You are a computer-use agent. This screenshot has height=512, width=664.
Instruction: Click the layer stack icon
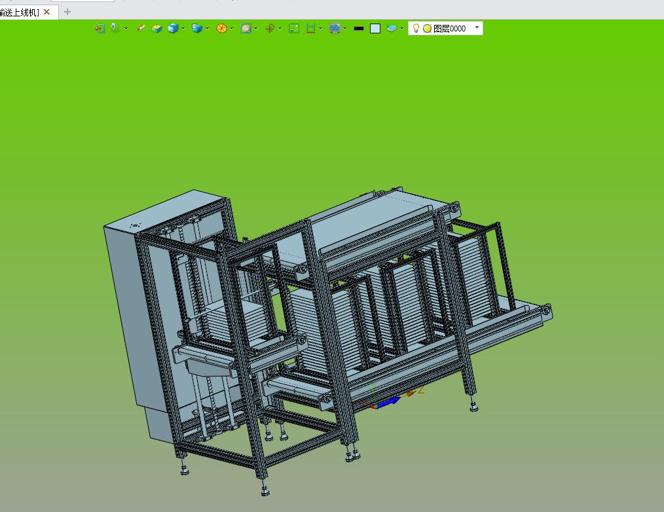pos(392,28)
